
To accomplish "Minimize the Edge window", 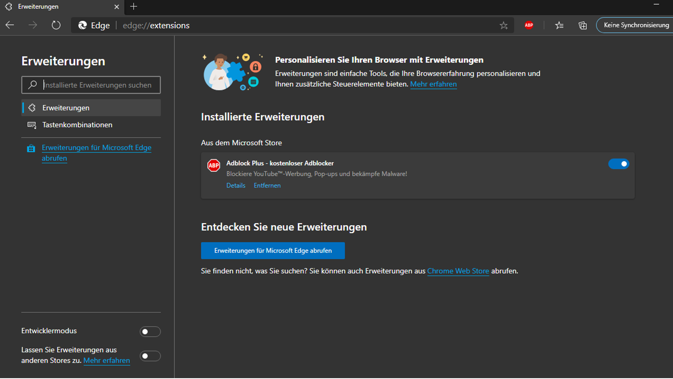I will pos(656,5).
